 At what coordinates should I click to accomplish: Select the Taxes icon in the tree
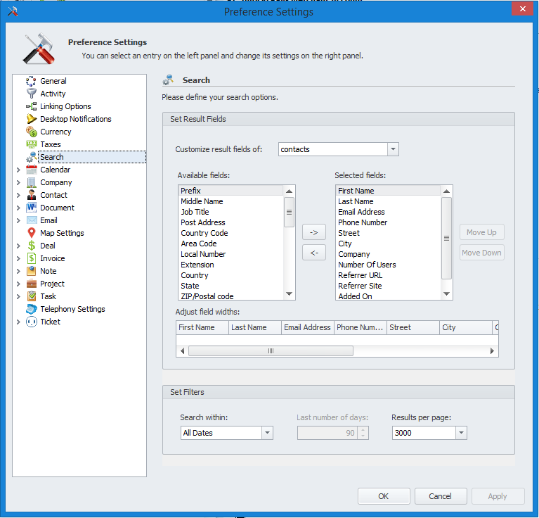32,144
